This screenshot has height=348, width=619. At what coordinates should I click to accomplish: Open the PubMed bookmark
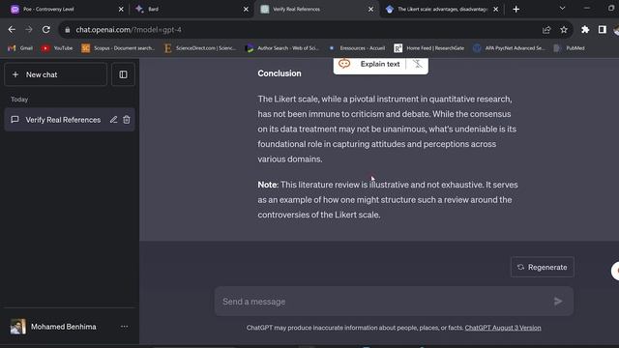[569, 48]
